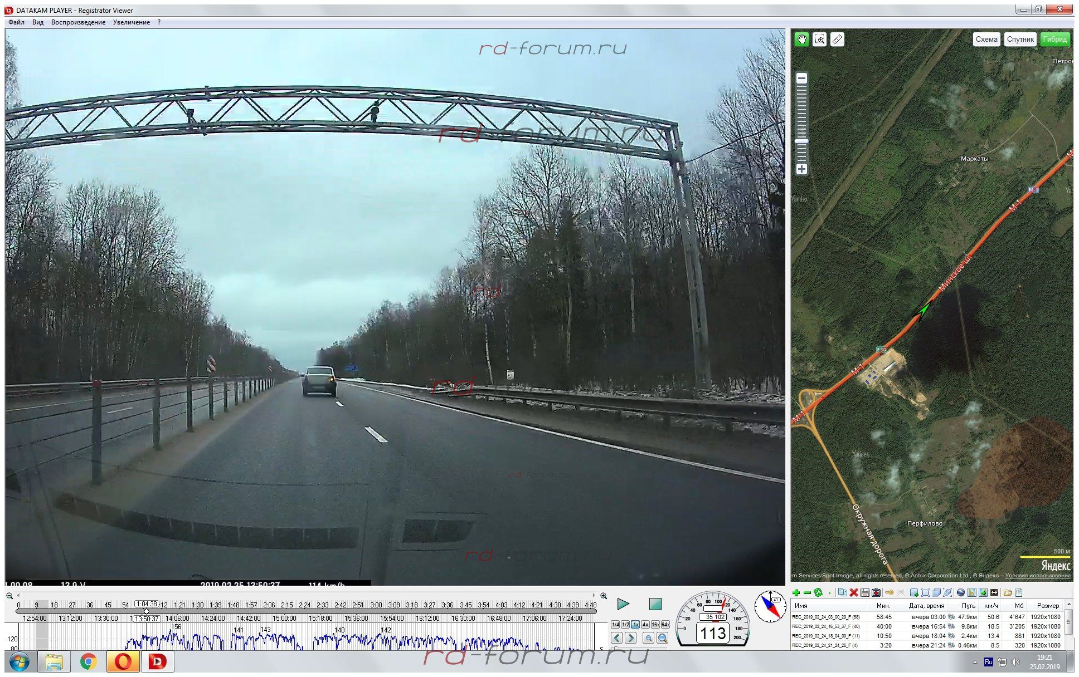Switch map to Спутник view

1020,39
